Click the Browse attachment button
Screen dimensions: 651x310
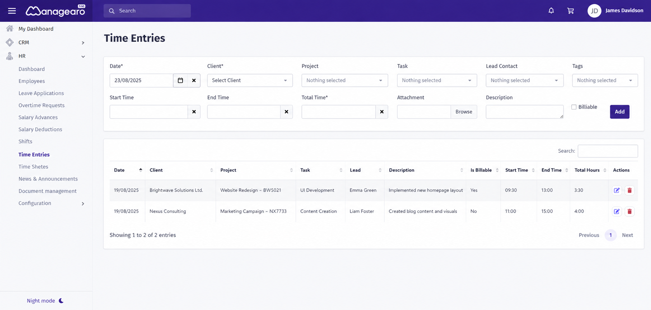[464, 112]
